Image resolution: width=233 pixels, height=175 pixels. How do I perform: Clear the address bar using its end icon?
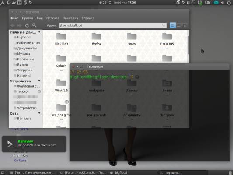(x=163, y=25)
